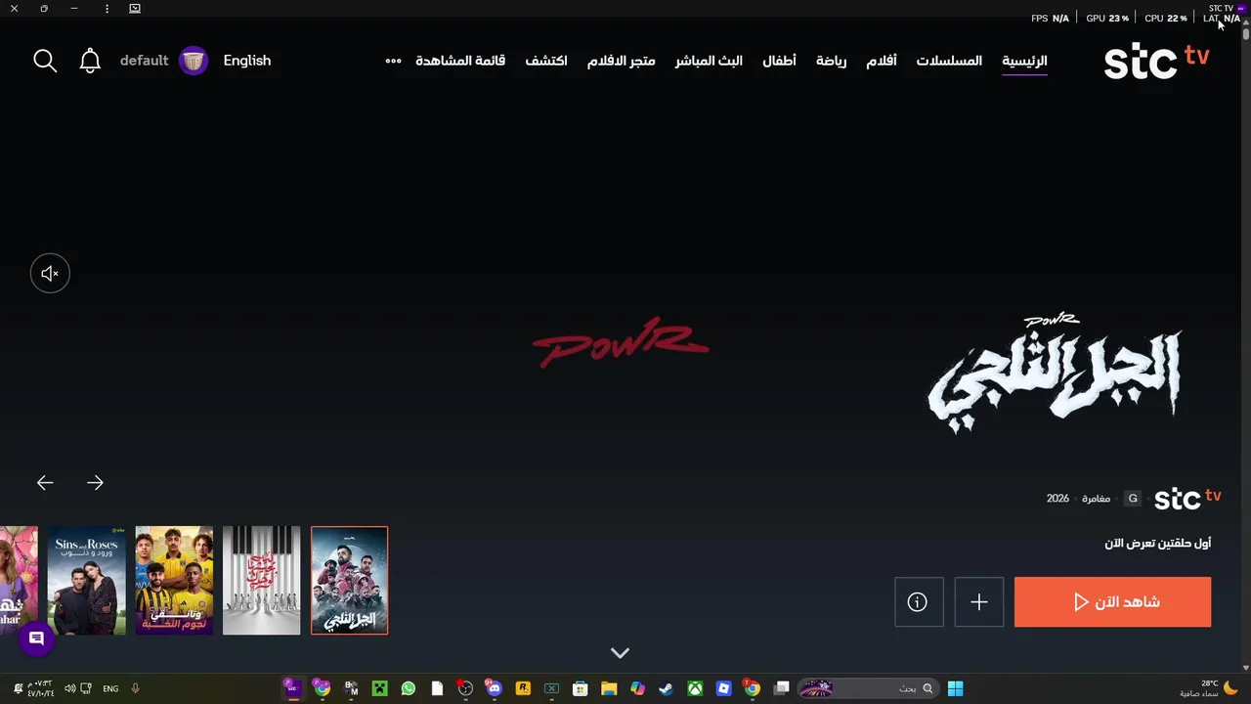
Task: Click the FPS N/A overlay reading
Action: click(1051, 19)
